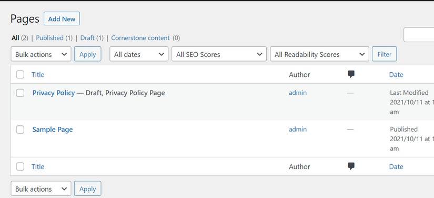Screen dimensions: 434x198
Task: Click admin author in Sample Page row
Action: click(298, 129)
